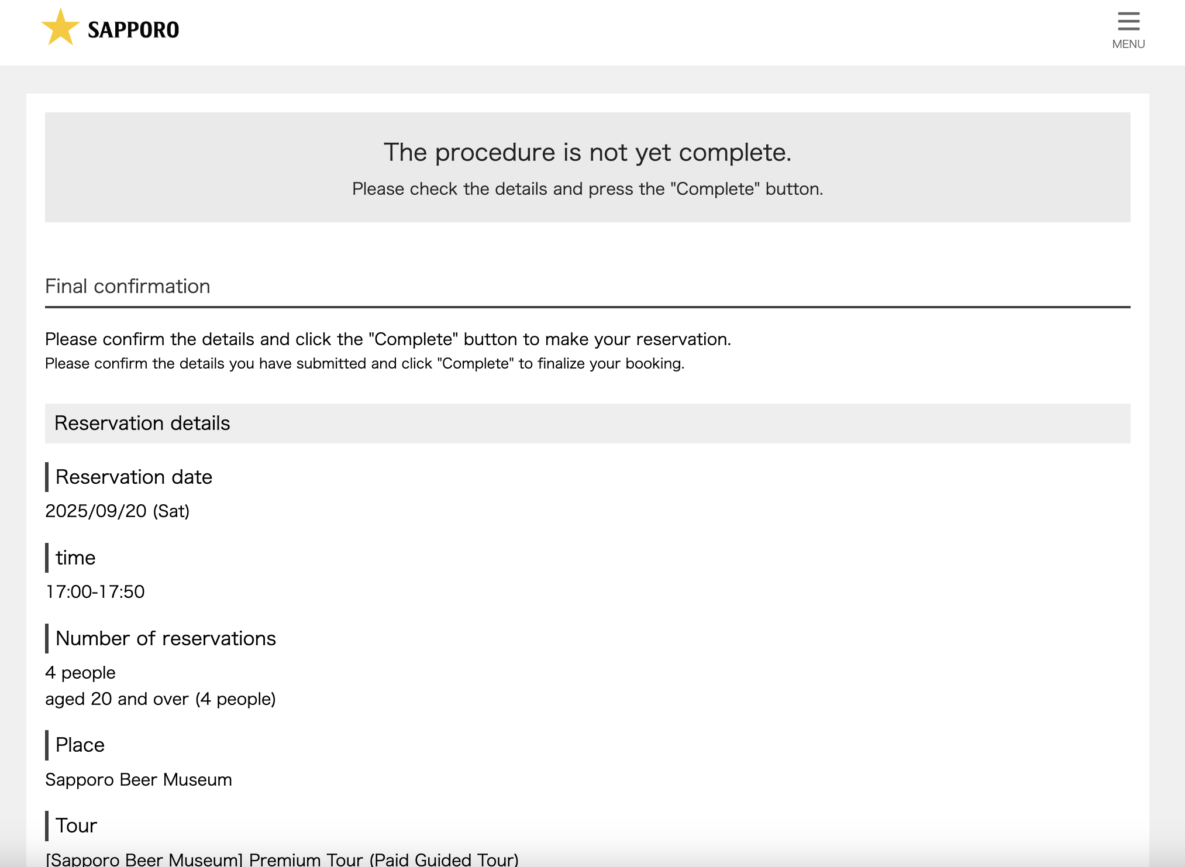Click the SAPPORO wordmark text
1185x867 pixels.
(133, 30)
